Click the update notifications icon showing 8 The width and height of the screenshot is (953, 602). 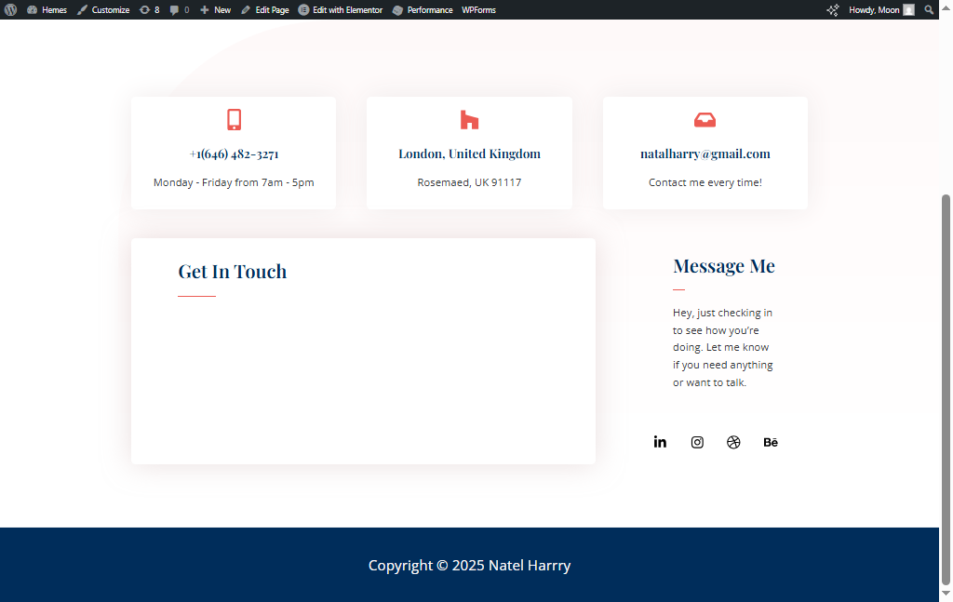pos(149,9)
